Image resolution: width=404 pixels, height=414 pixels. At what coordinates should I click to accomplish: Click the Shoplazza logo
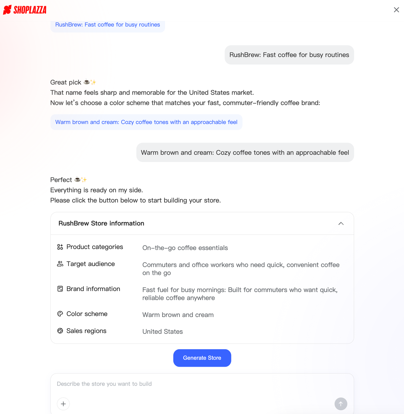click(x=24, y=10)
